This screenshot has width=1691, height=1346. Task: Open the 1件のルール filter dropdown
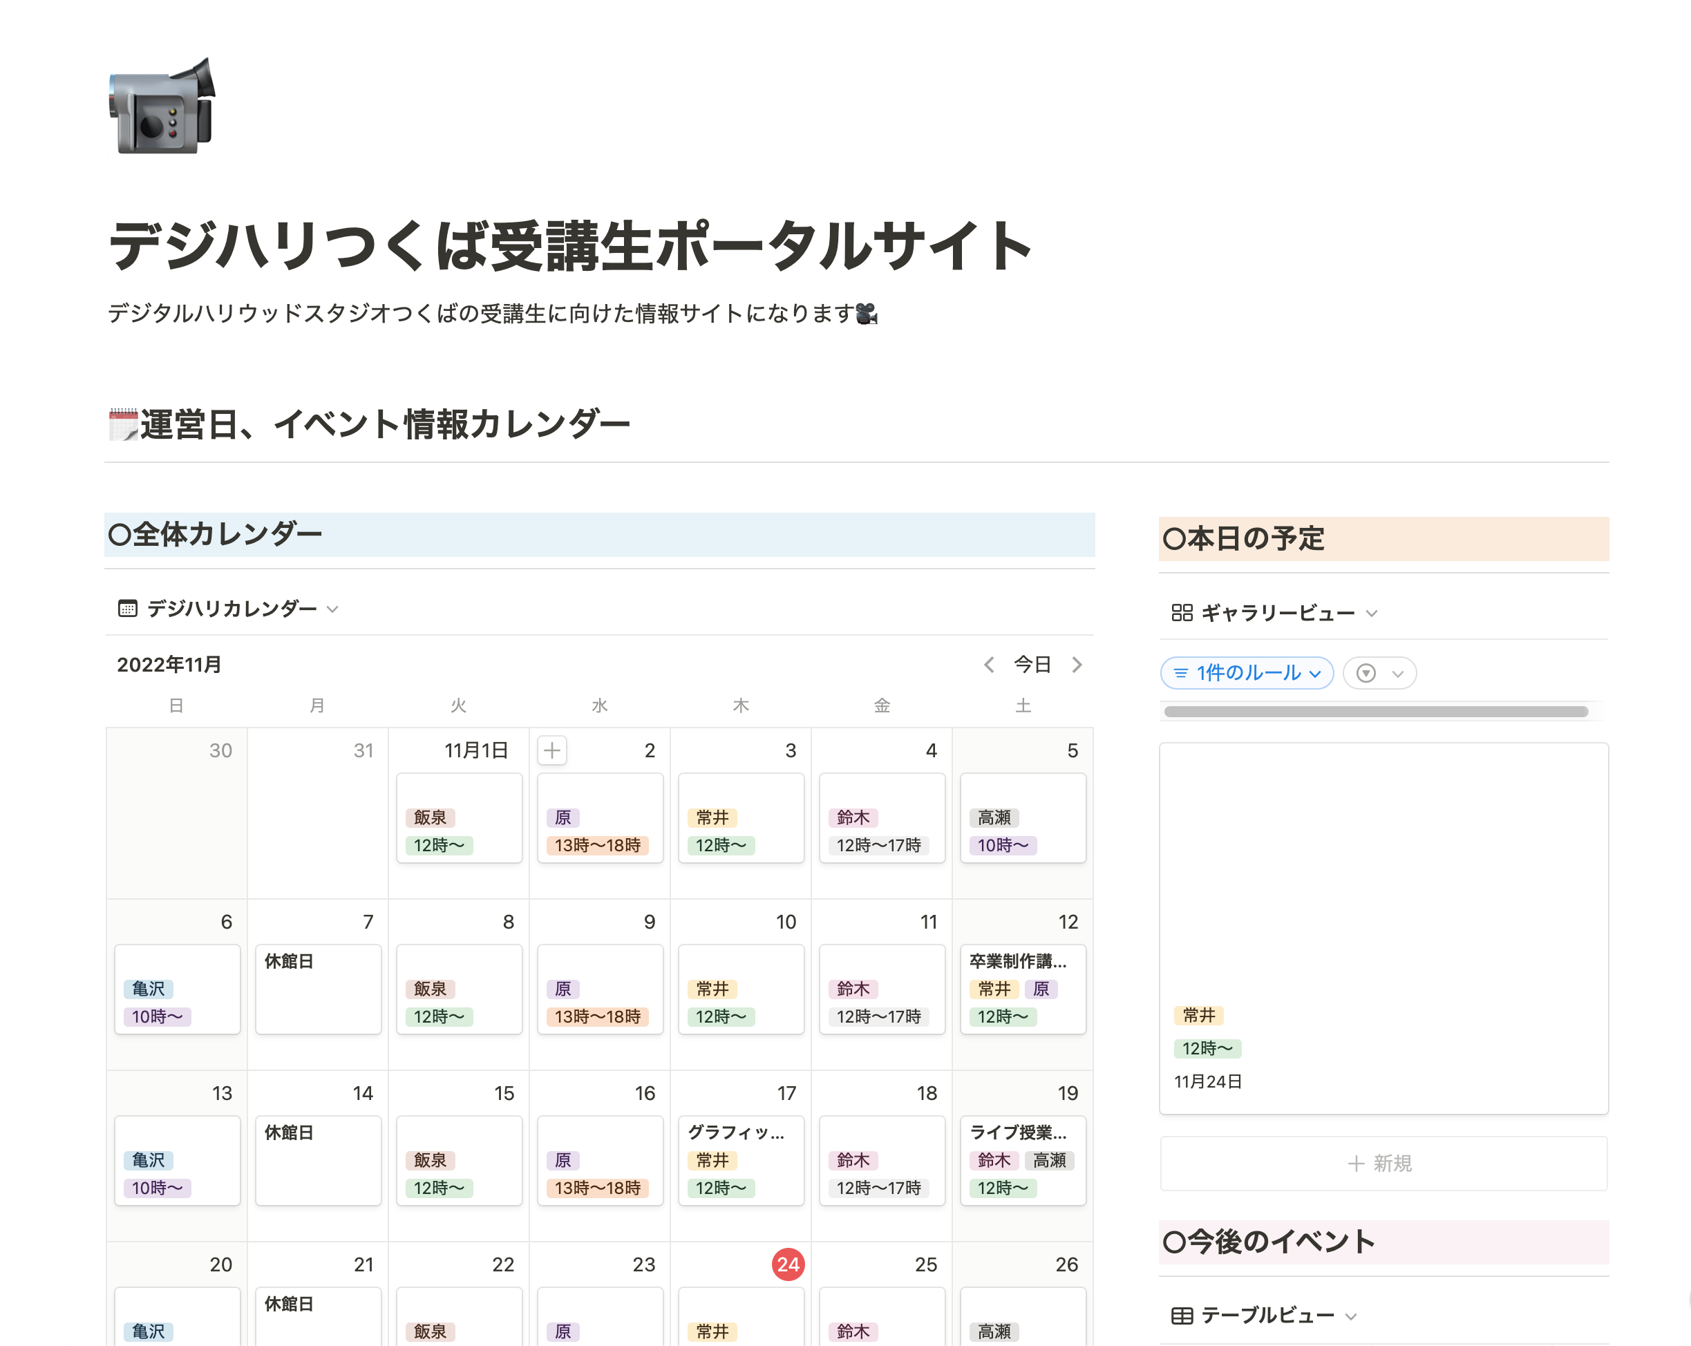tap(1247, 673)
